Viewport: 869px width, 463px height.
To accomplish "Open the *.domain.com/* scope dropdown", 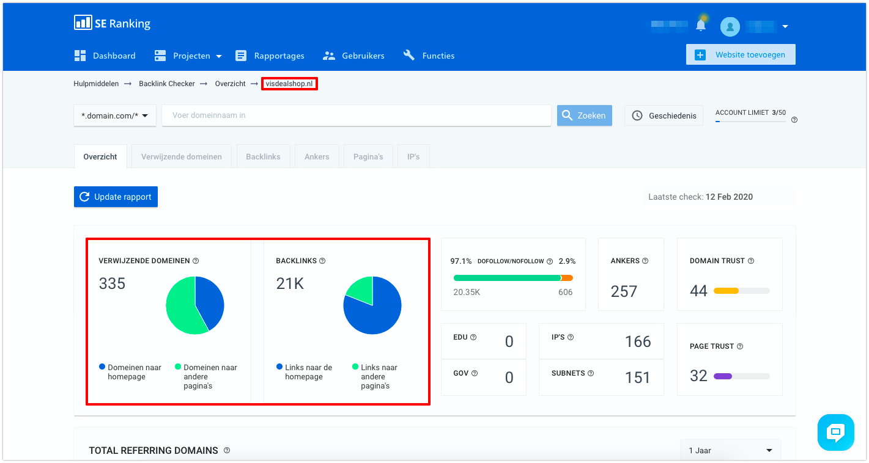I will point(115,115).
